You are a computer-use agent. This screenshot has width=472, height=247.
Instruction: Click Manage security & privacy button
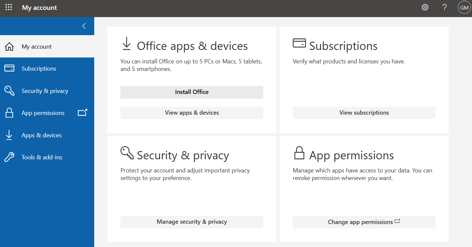tap(192, 222)
